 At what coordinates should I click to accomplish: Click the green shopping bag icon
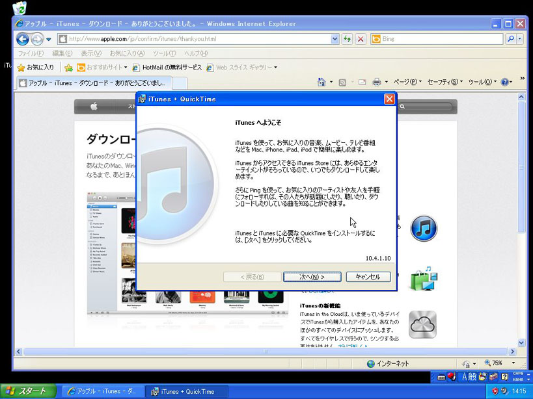(x=424, y=279)
